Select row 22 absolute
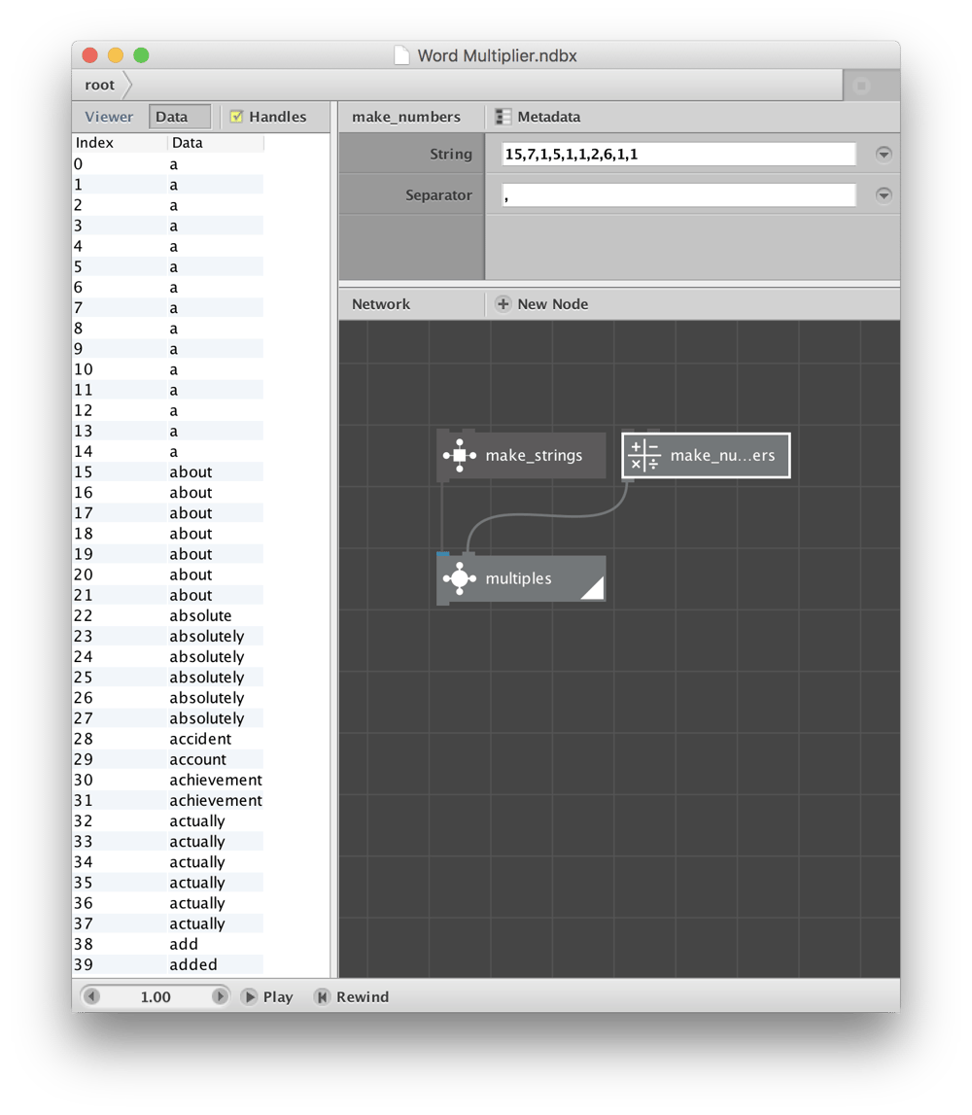Viewport: 972px width, 1115px height. (x=168, y=615)
